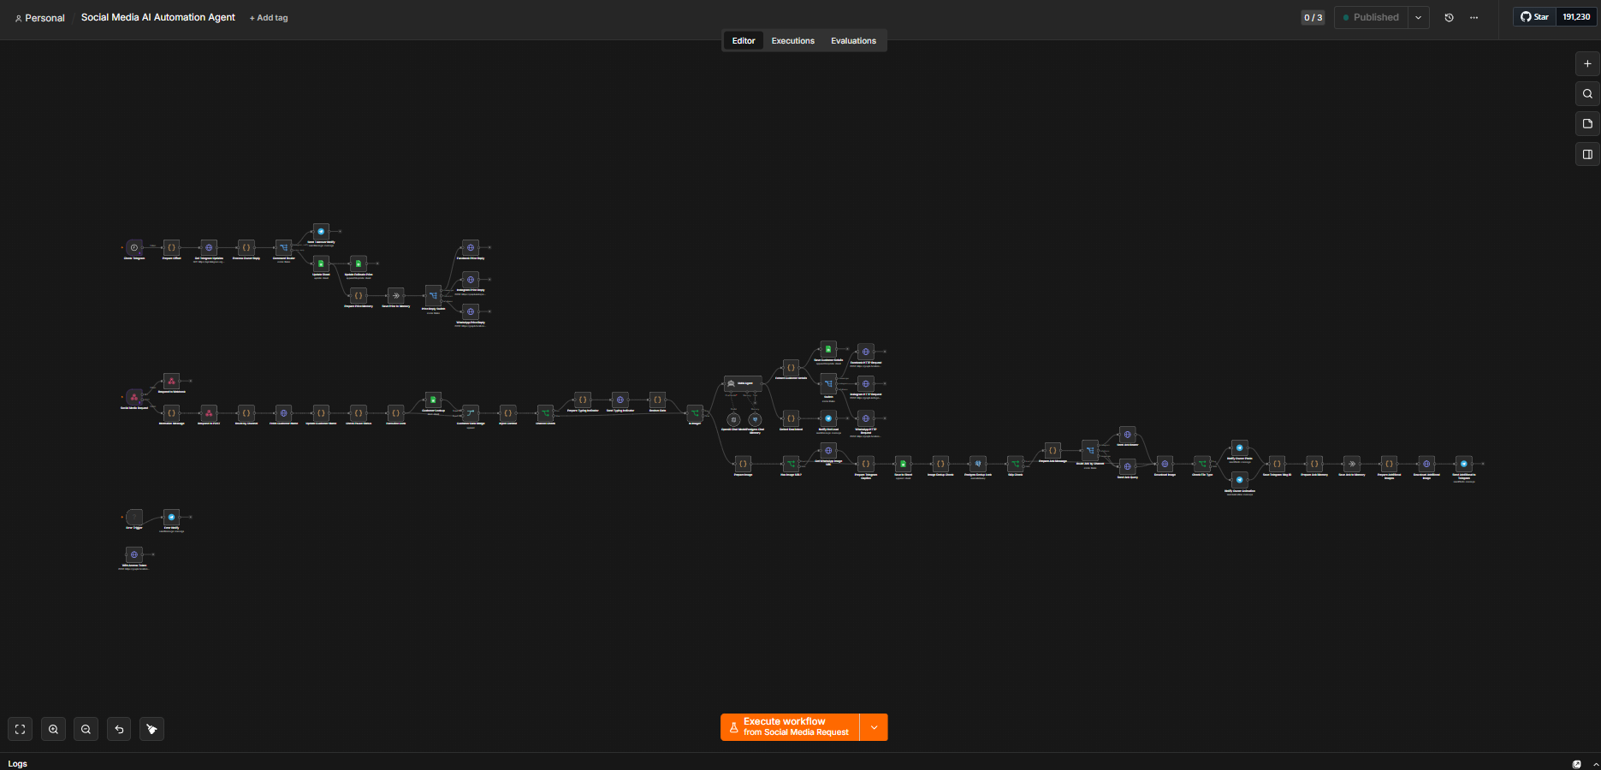The height and width of the screenshot is (770, 1601).
Task: Open the Logs panel label
Action: point(18,764)
